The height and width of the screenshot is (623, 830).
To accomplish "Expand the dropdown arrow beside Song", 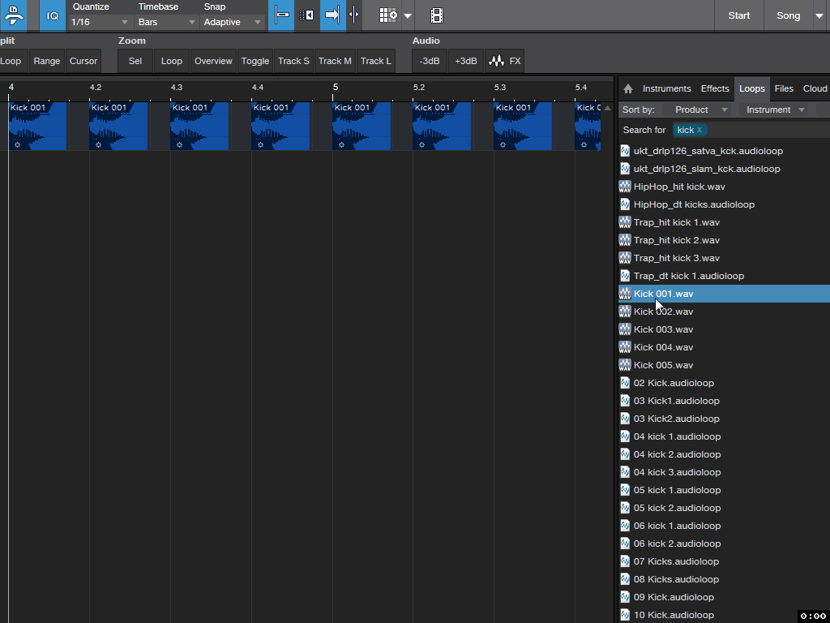I will pos(819,16).
